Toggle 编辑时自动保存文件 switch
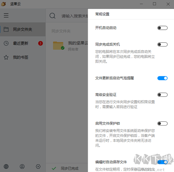The height and width of the screenshot is (172, 174). 163,162
